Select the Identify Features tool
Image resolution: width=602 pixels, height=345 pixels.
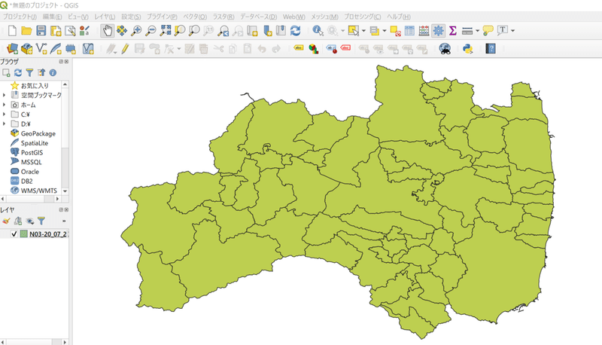[318, 31]
